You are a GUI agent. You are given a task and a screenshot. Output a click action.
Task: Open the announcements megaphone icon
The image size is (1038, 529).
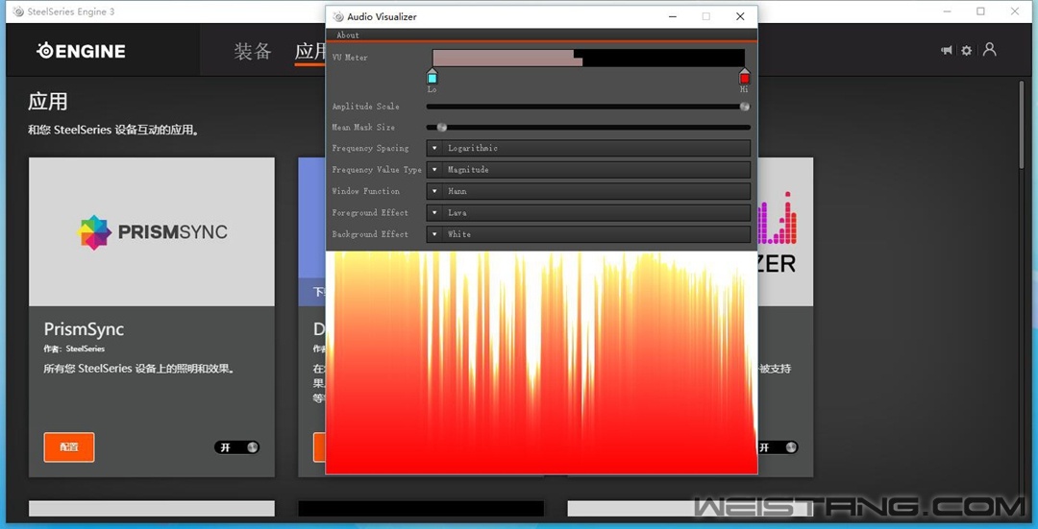coord(947,50)
